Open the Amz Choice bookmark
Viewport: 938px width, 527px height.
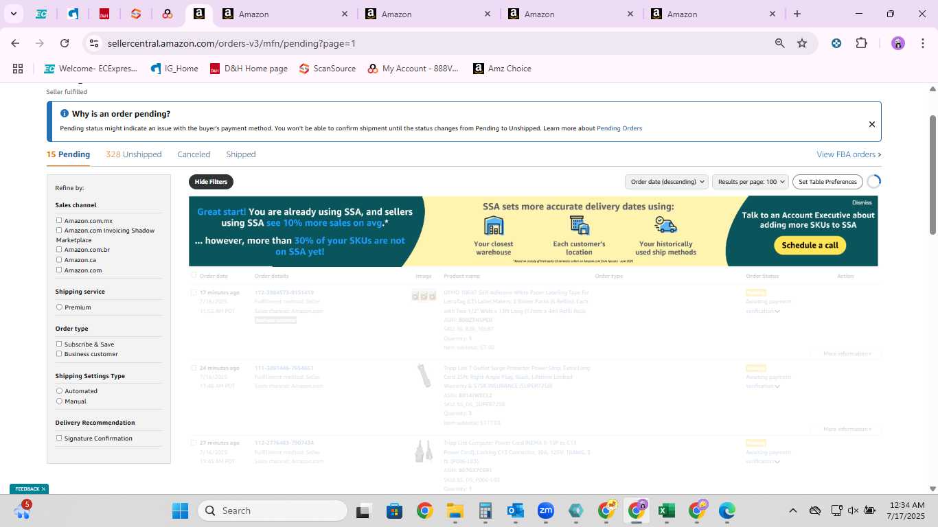click(x=503, y=69)
